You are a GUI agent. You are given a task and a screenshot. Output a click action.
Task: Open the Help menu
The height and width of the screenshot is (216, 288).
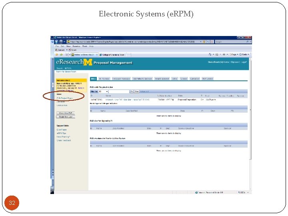point(92,46)
